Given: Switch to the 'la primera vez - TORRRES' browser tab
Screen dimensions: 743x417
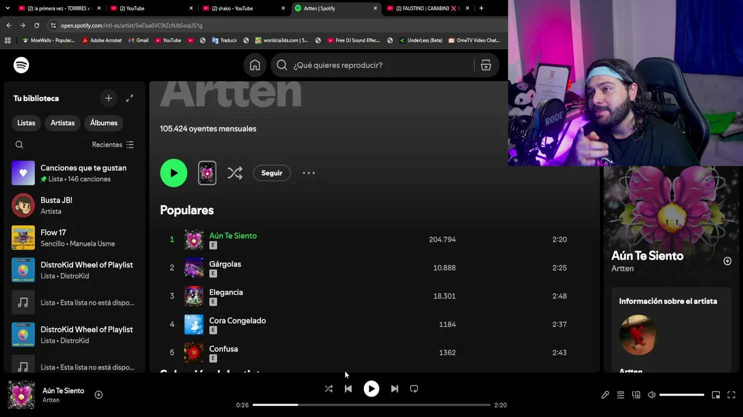Looking at the screenshot, I should (x=58, y=8).
